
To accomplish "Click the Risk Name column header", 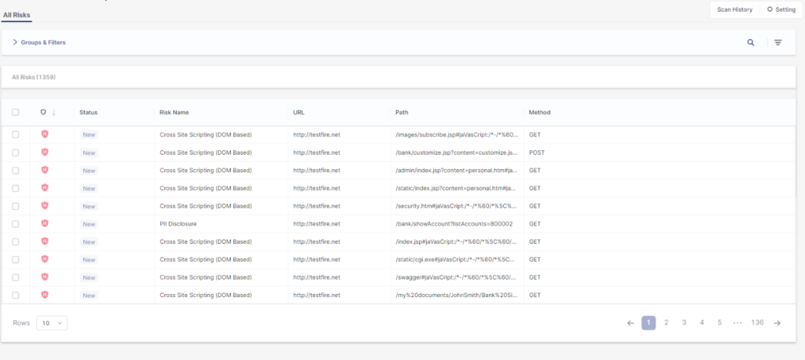I will coord(174,112).
